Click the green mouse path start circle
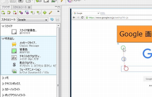152x97 pixels. point(123,48)
